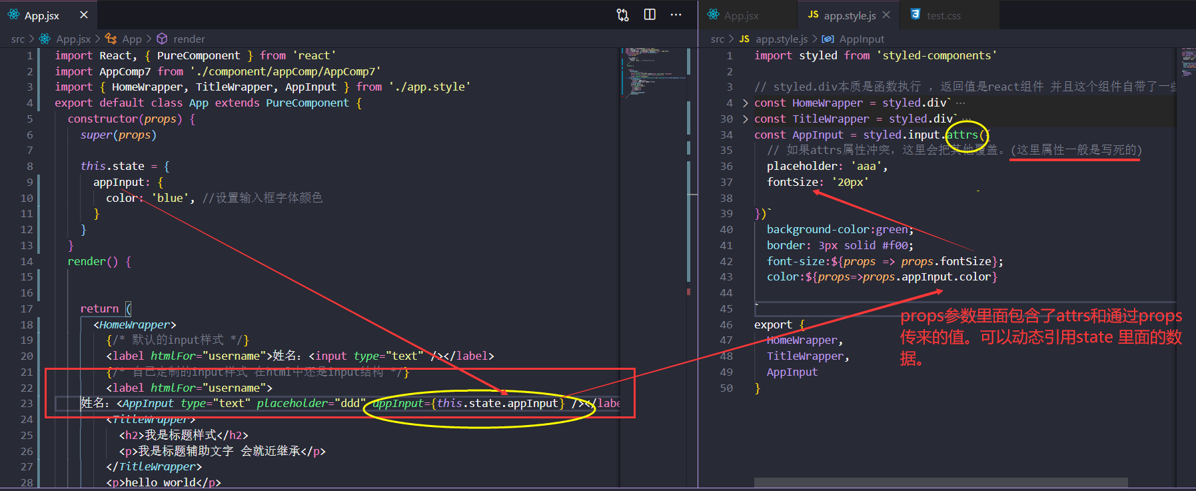Click 'attrs' call on line 34

tap(961, 135)
